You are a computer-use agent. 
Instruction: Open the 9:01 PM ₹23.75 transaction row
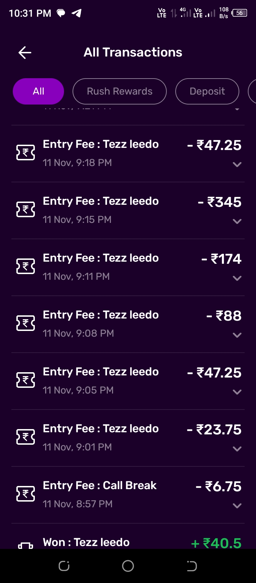pyautogui.click(x=128, y=437)
